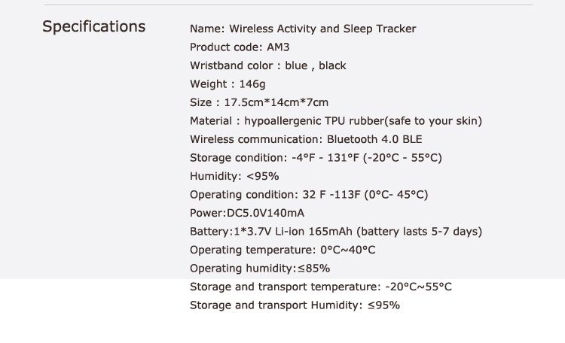Click the Humidity: <95% line
Image resolution: width=565 pixels, height=343 pixels.
[x=234, y=176]
